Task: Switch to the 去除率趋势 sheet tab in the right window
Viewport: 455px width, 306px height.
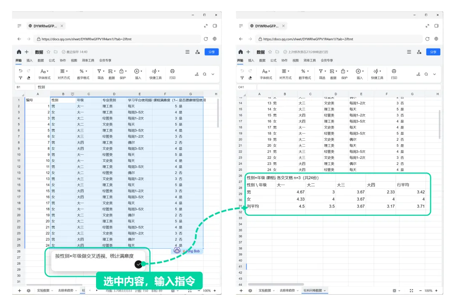Action: pos(287,290)
